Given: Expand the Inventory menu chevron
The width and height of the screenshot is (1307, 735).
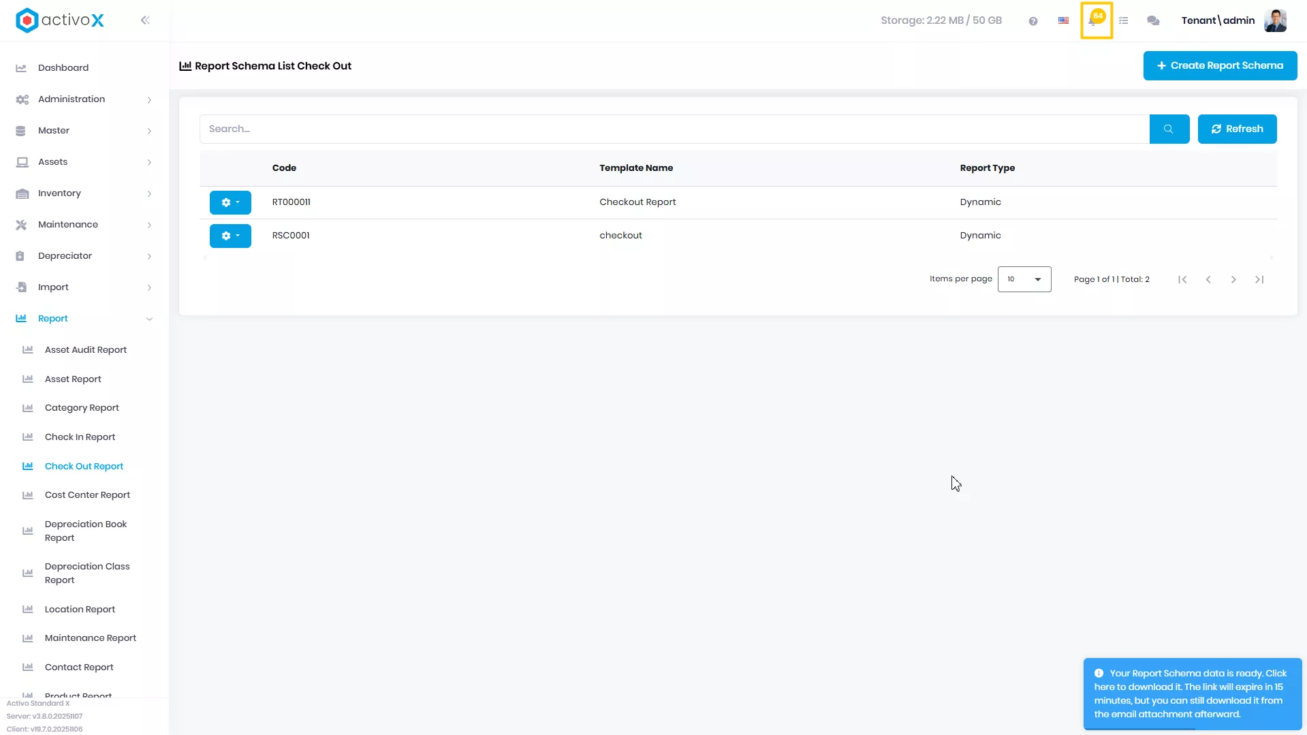Looking at the screenshot, I should coord(149,194).
